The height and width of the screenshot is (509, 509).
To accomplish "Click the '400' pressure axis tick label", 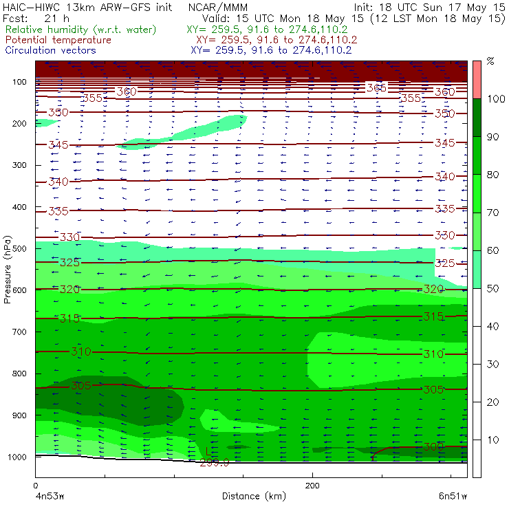I will click(19, 207).
